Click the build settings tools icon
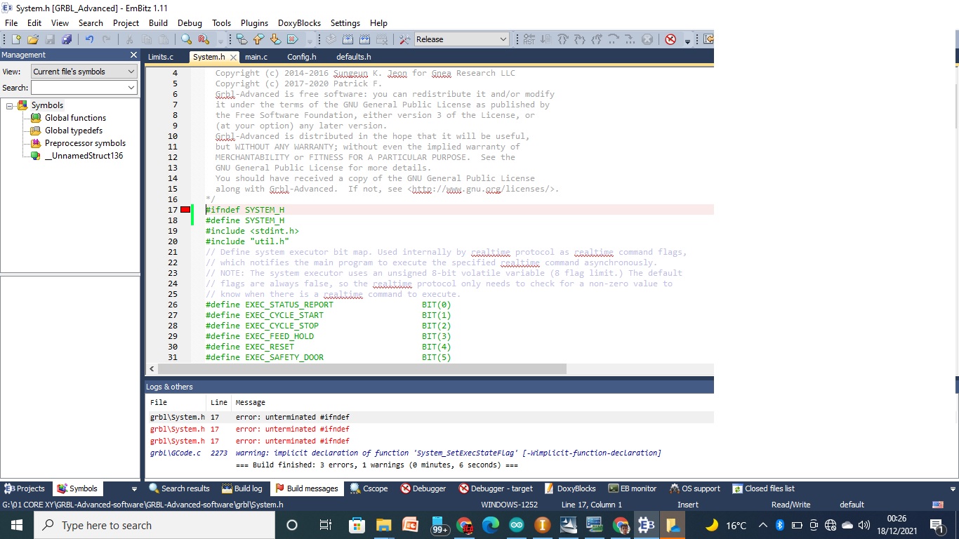Viewport: 959px width, 539px height. (404, 39)
